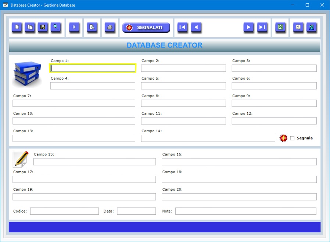The image size is (330, 242).
Task: Print record using the printer icon
Action: click(x=110, y=27)
